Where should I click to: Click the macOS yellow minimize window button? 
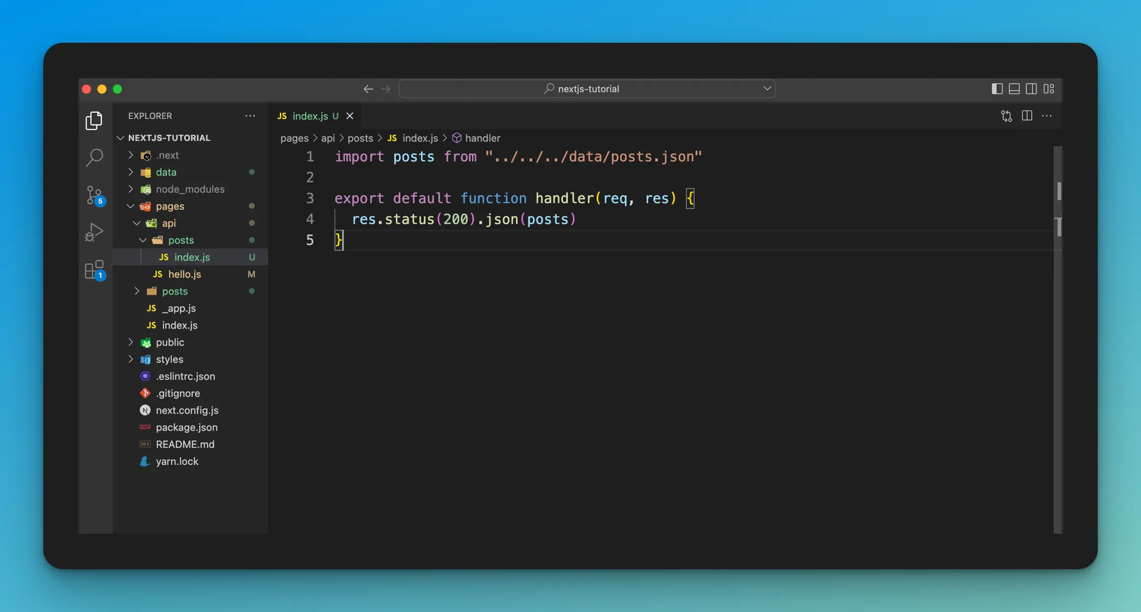102,89
